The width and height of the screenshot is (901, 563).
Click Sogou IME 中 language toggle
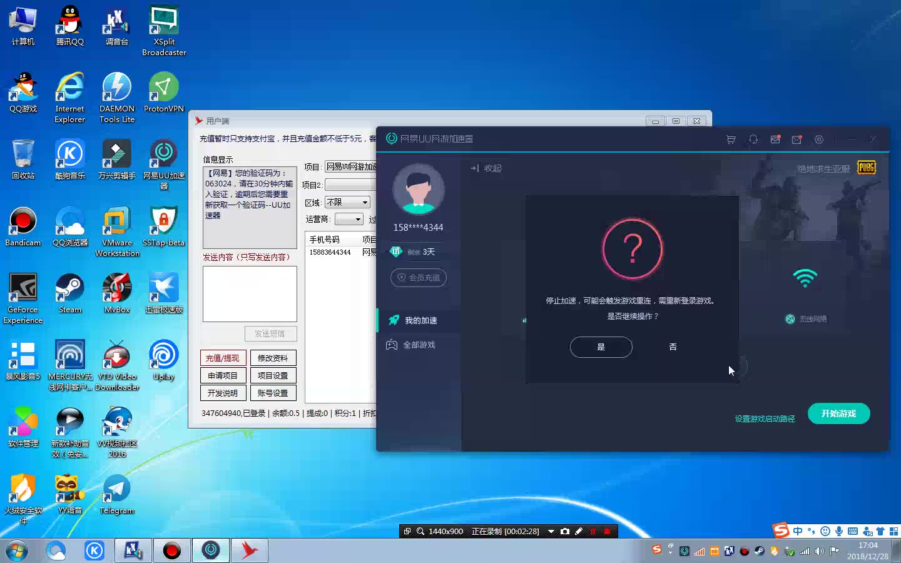798,531
